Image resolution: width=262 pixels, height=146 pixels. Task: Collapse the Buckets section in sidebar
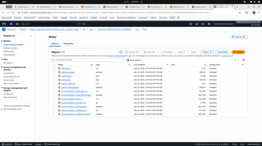(x=2, y=41)
